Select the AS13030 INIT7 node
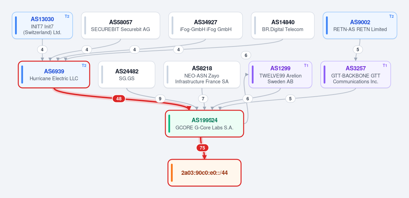409x198 pixels. coord(42,25)
